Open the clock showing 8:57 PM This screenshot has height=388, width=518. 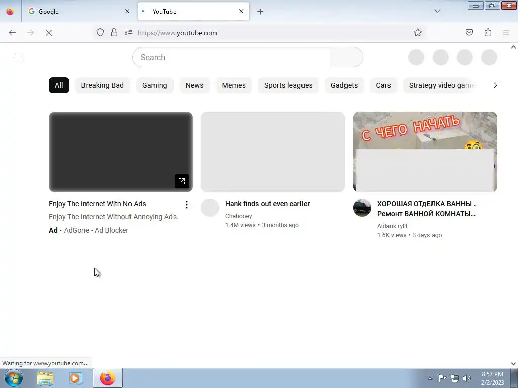[x=492, y=378]
